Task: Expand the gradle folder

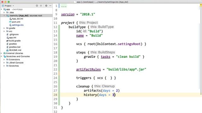Action: point(4,28)
